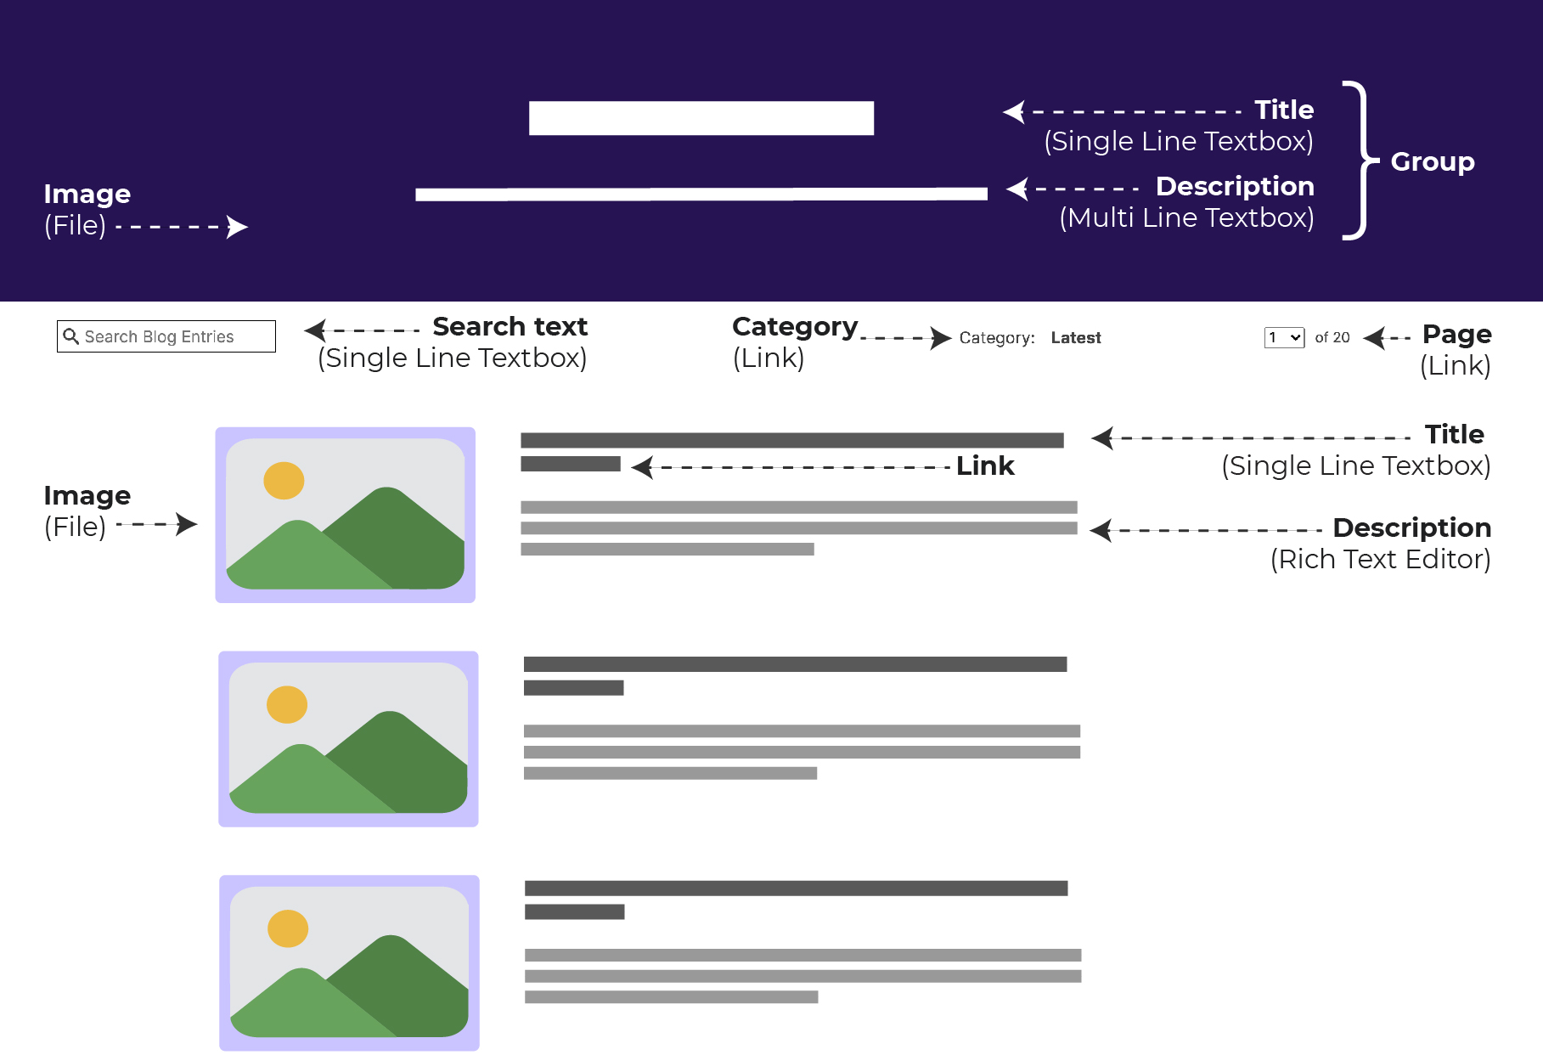The width and height of the screenshot is (1543, 1055).
Task: Click the first blog entry image thumbnail
Action: [x=346, y=515]
